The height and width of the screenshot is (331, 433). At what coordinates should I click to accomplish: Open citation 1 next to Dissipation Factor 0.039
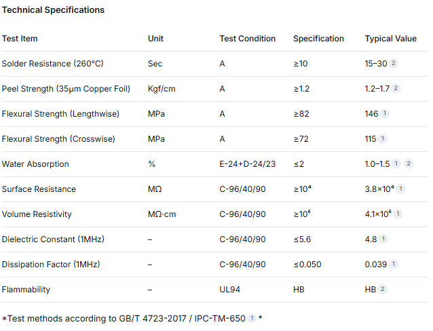[x=393, y=265]
